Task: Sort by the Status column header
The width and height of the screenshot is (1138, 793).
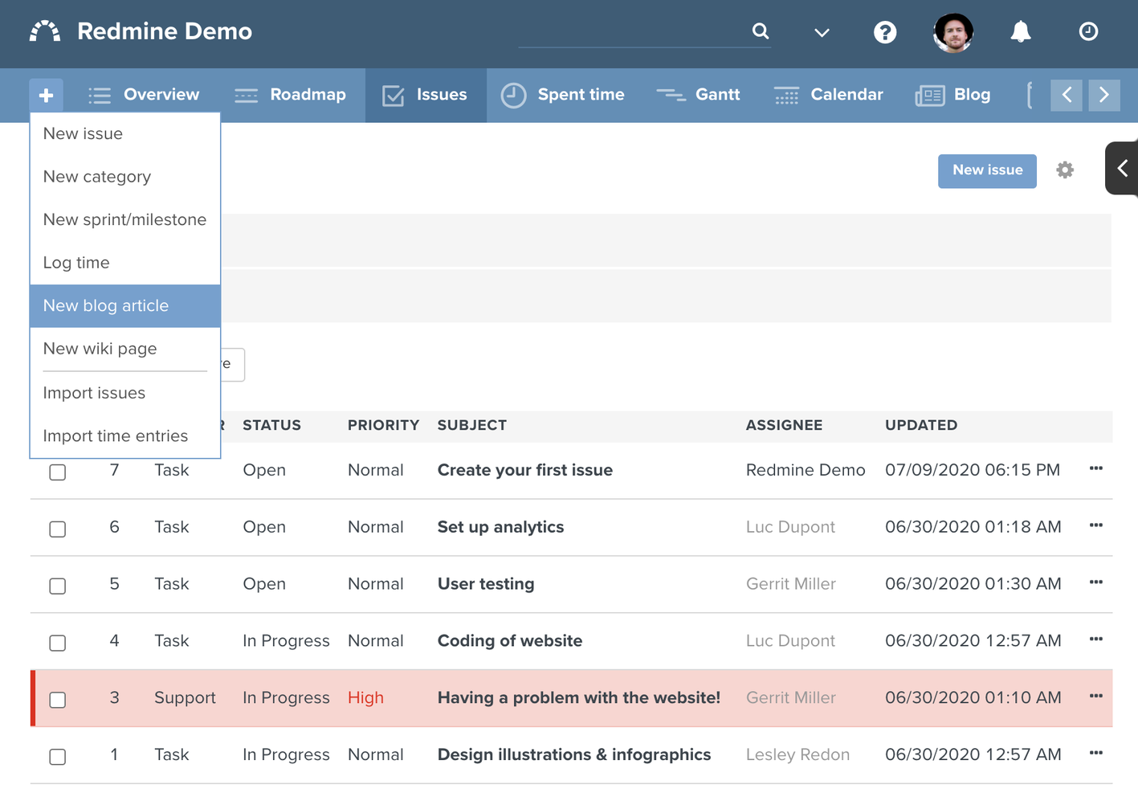Action: [x=271, y=426]
